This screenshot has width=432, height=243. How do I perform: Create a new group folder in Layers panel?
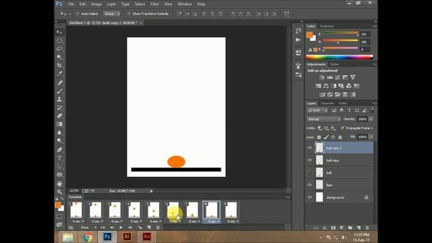[x=350, y=228]
